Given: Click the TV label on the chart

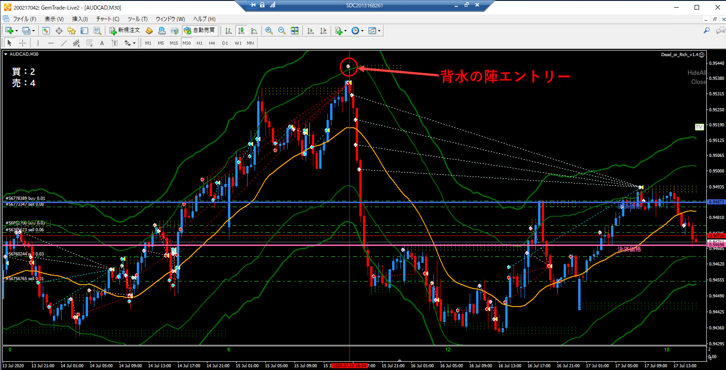Looking at the screenshot, I should pyautogui.click(x=699, y=127).
